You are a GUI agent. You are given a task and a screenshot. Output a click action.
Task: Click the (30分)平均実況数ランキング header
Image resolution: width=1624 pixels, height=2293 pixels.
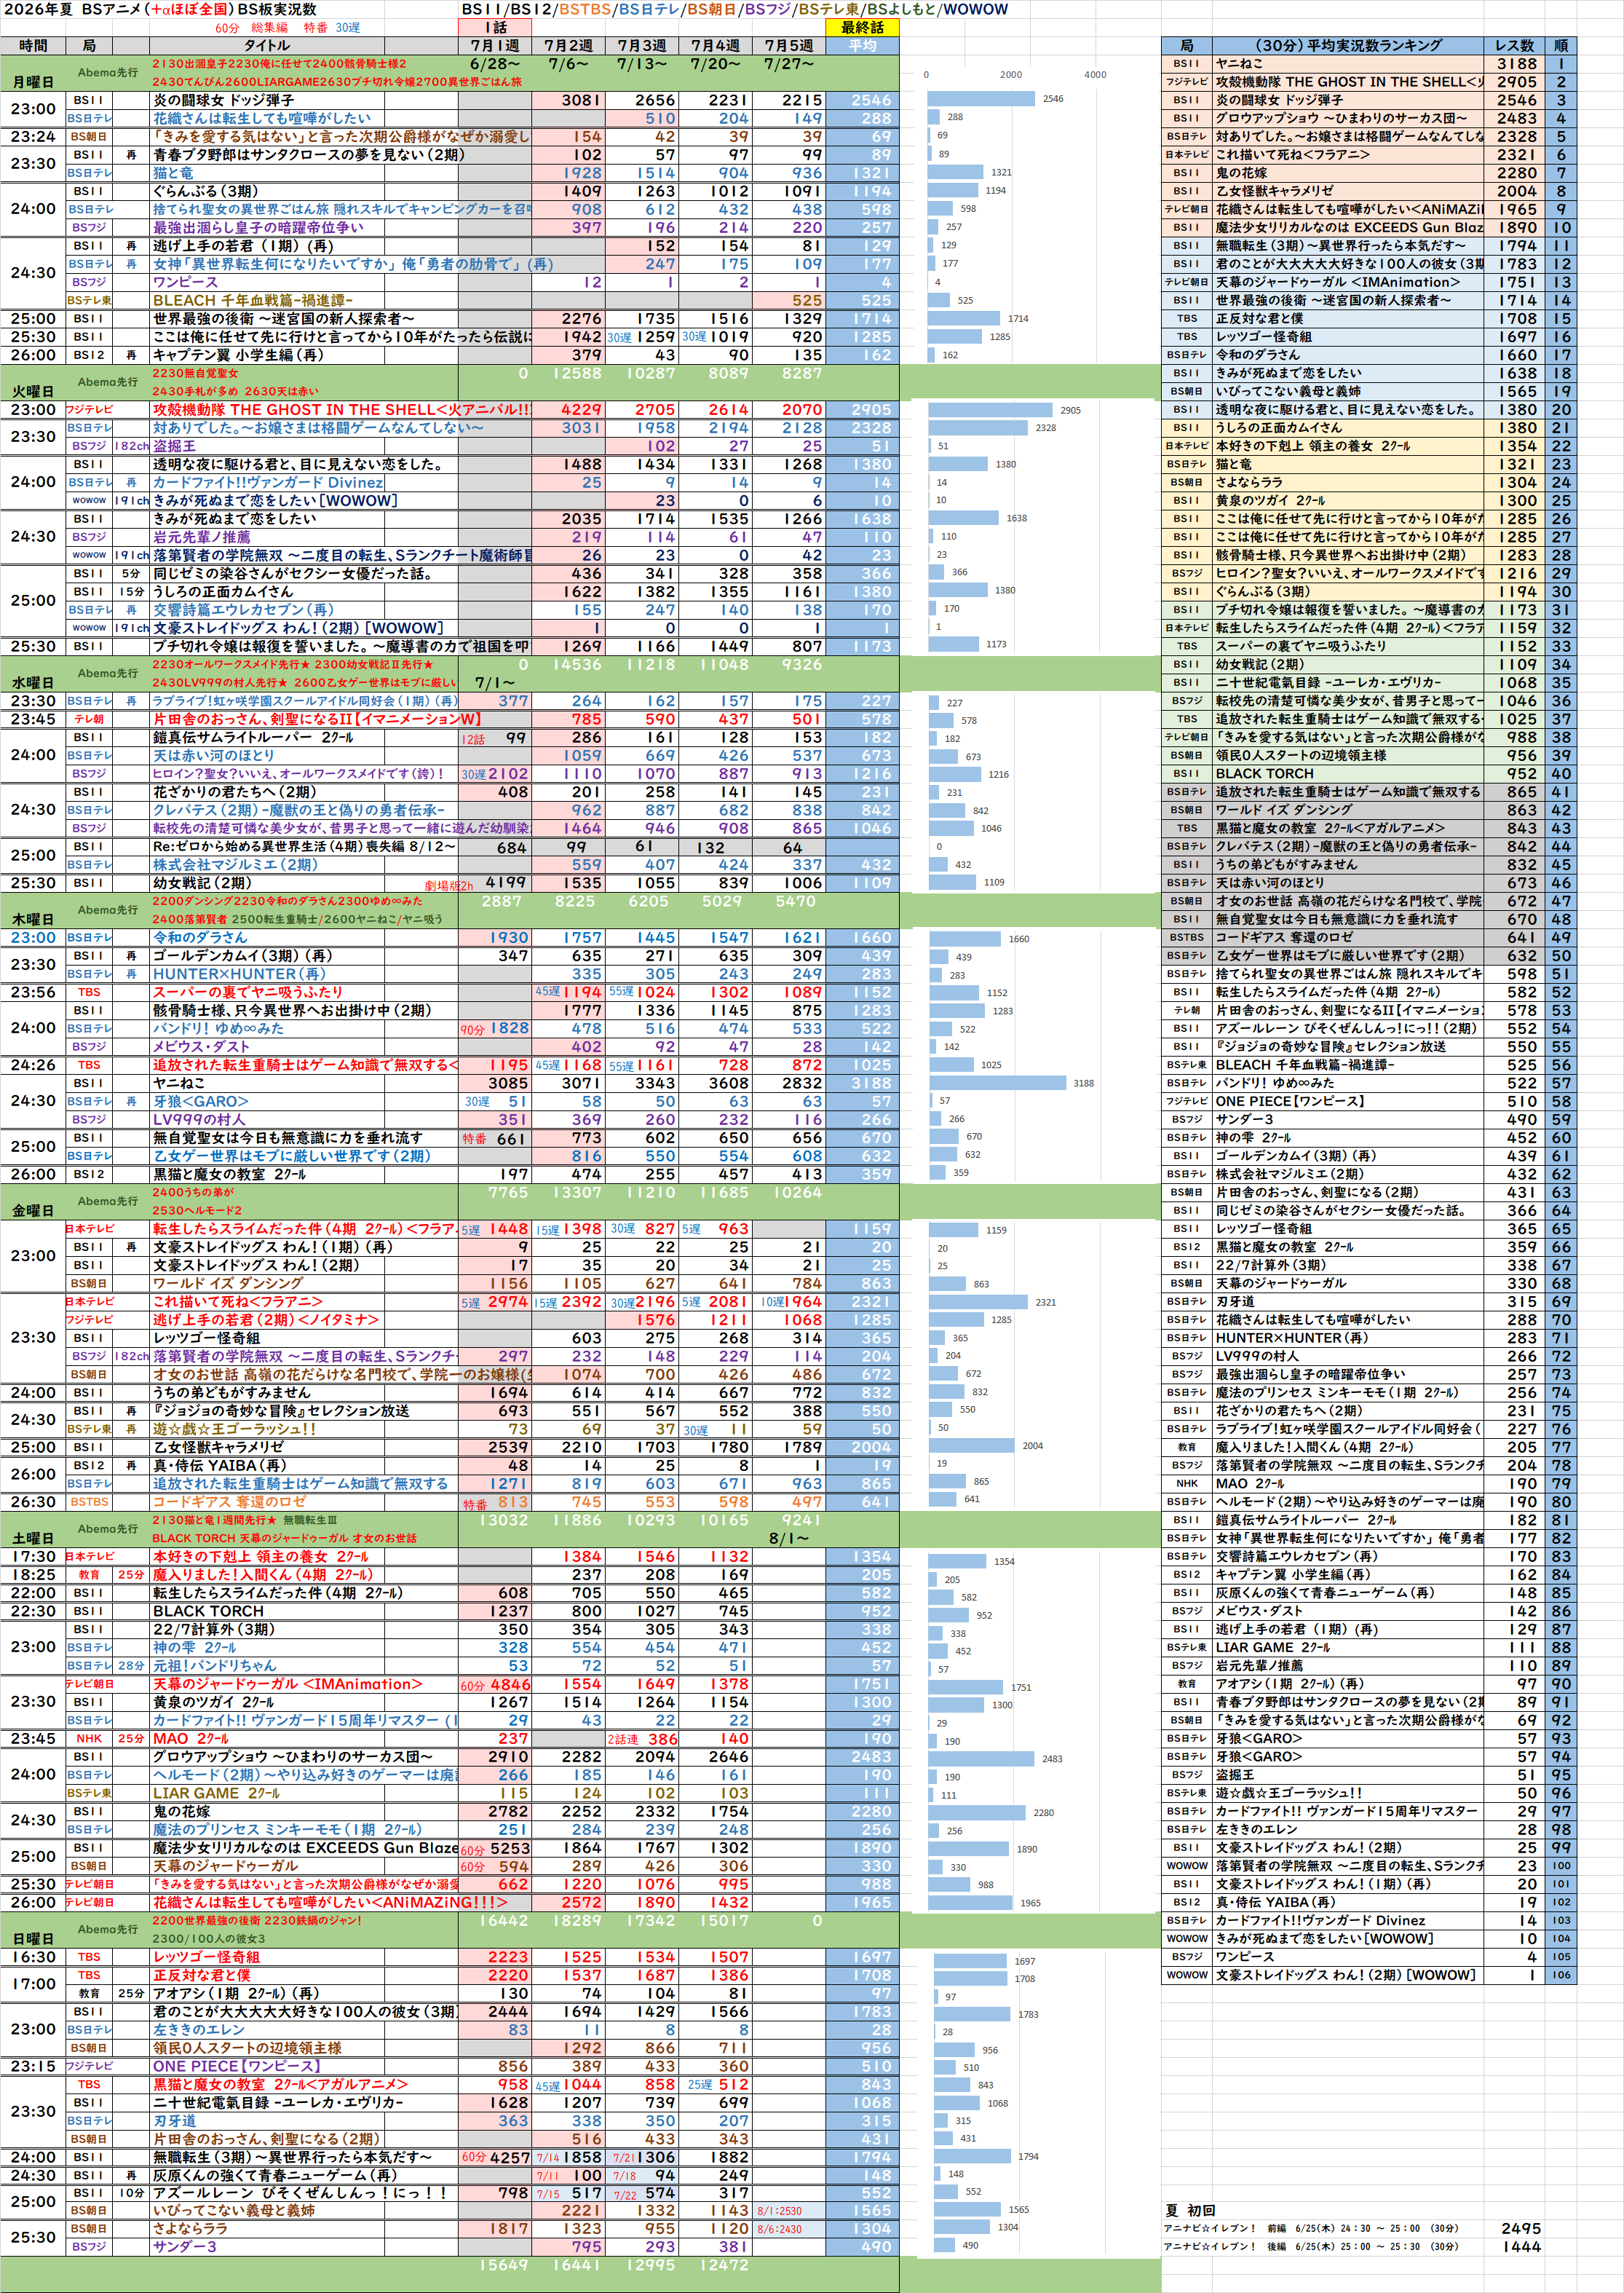point(1348,46)
